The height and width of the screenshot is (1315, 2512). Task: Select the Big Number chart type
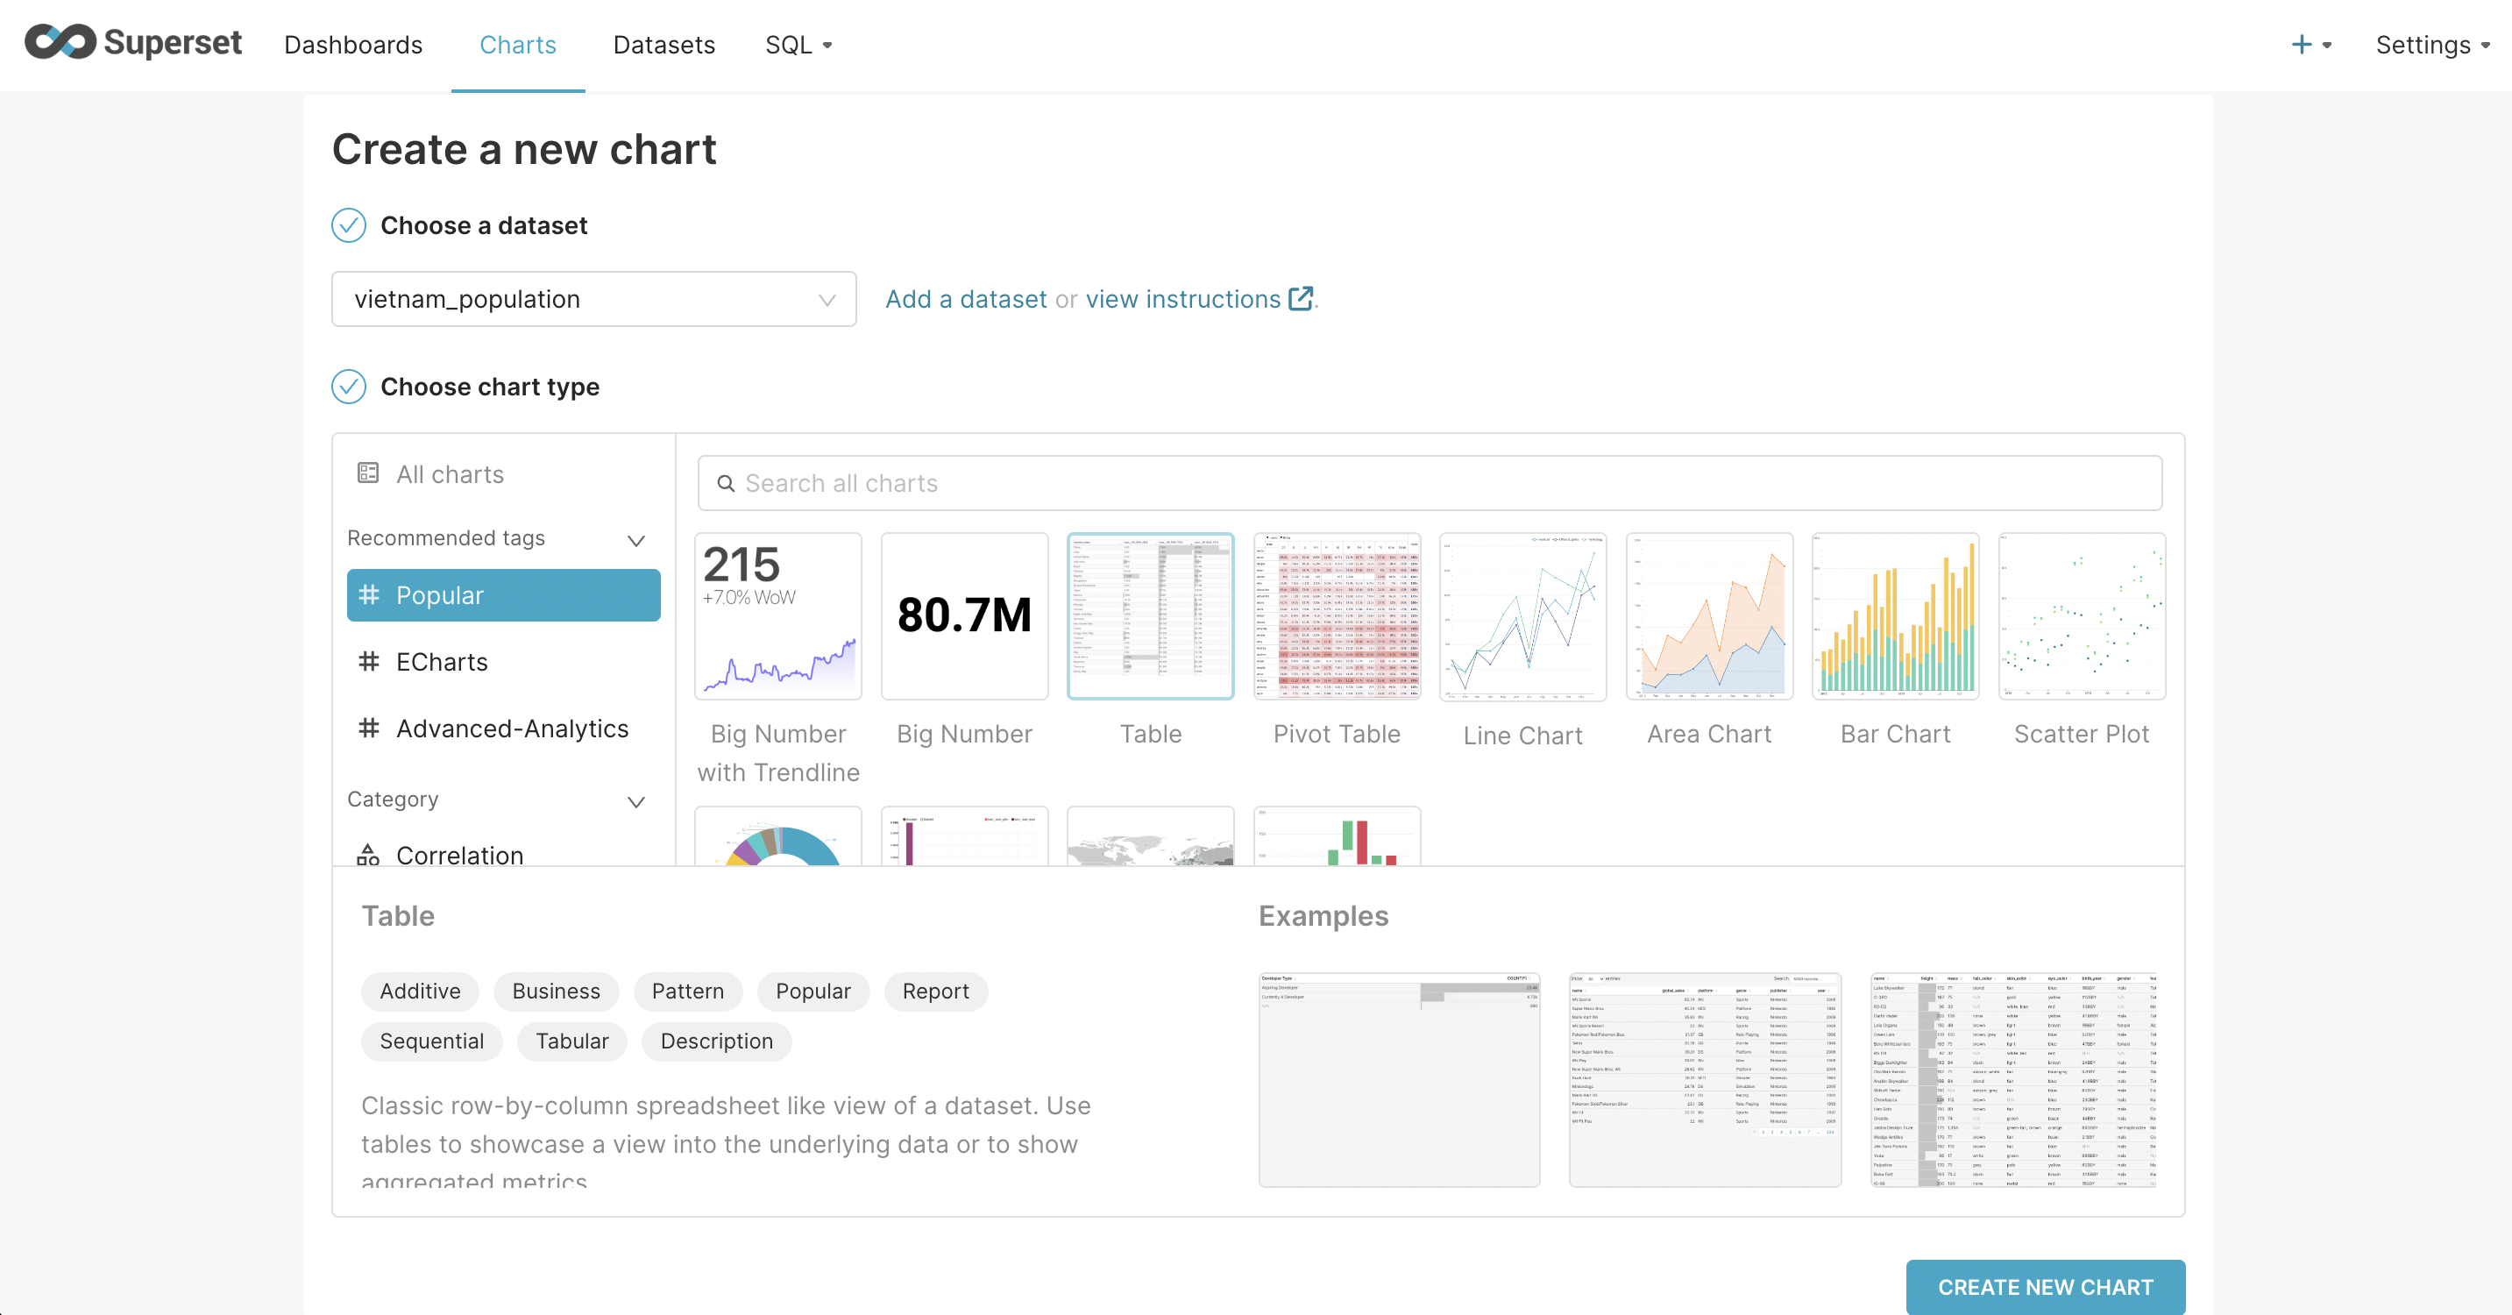pos(963,615)
